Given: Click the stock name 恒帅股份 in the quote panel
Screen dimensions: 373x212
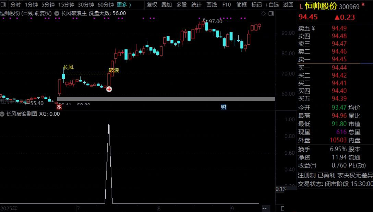Looking at the screenshot, I should coord(321,7).
